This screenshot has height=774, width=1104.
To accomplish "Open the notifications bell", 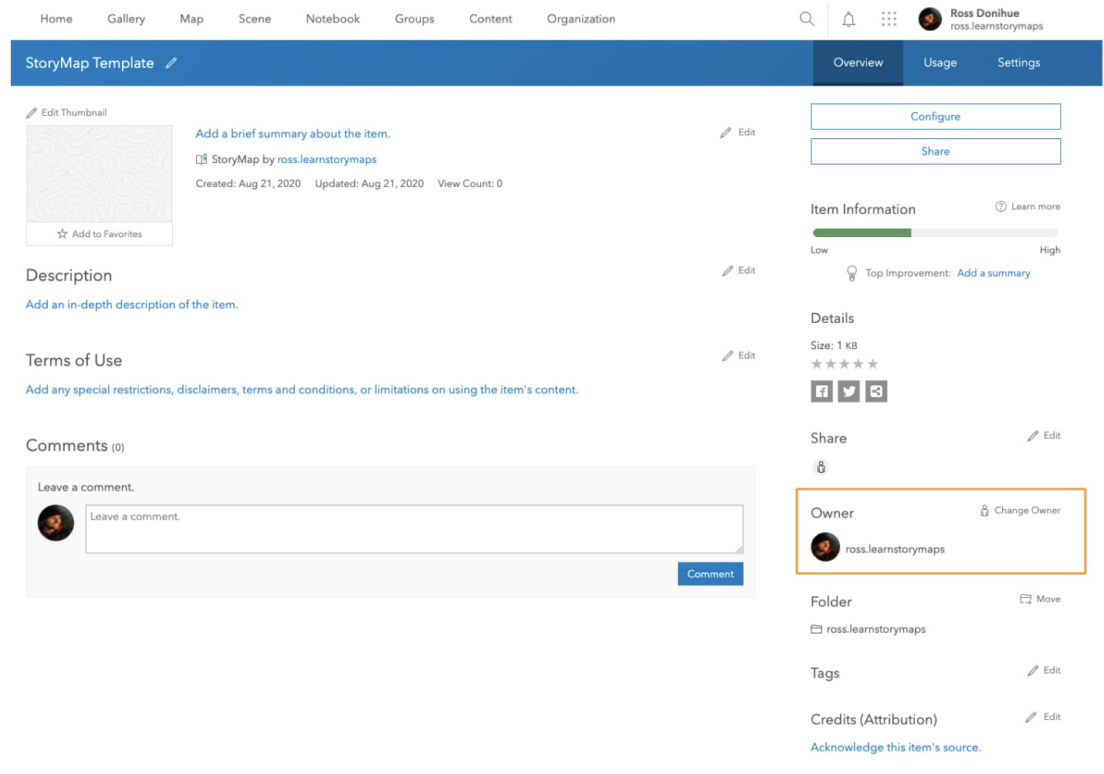I will [848, 19].
